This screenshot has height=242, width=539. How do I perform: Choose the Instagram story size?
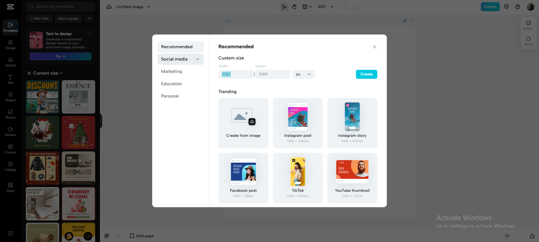(352, 123)
